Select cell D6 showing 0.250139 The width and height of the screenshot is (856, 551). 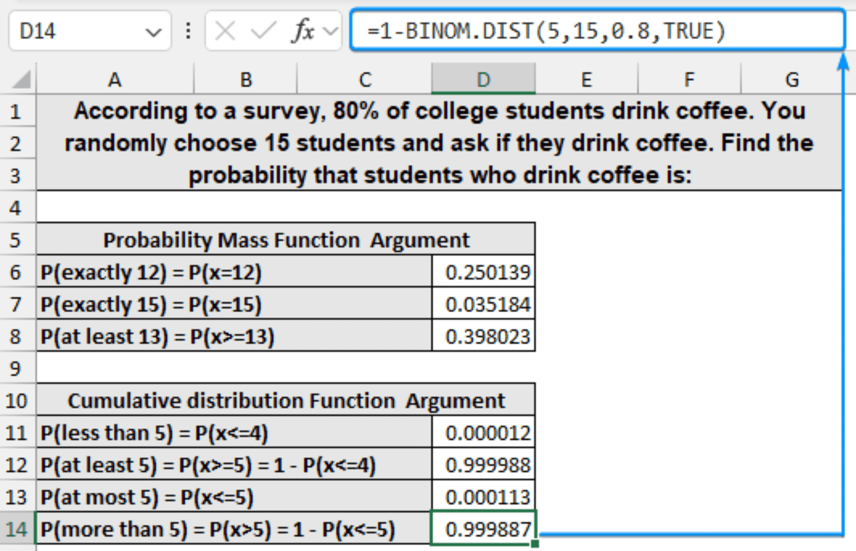pyautogui.click(x=483, y=271)
